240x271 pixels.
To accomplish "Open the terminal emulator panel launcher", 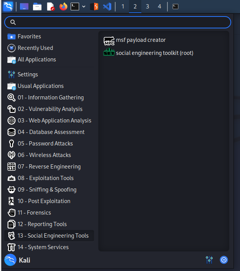I will point(75,7).
